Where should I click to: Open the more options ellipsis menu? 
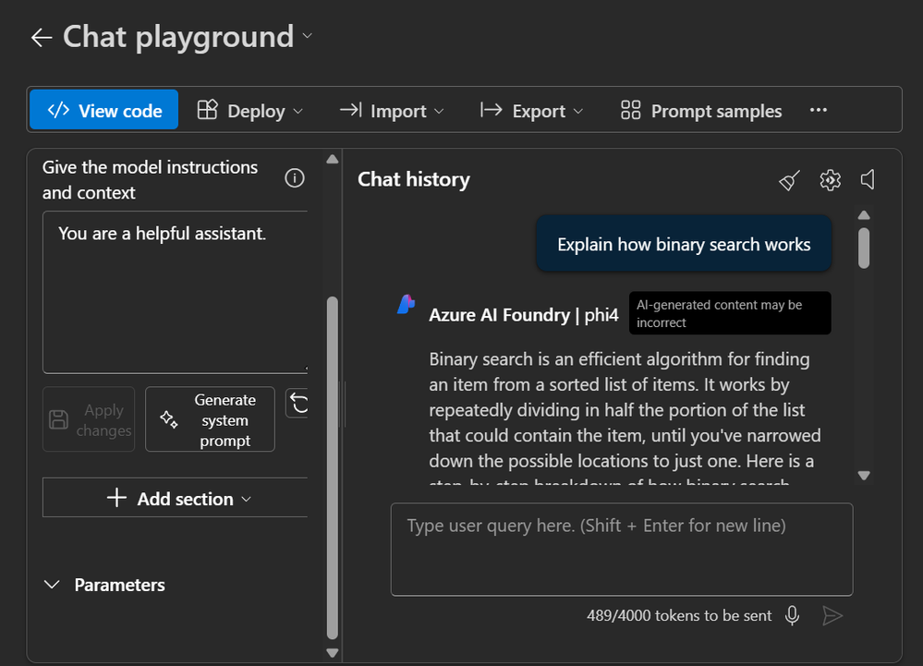click(x=818, y=111)
